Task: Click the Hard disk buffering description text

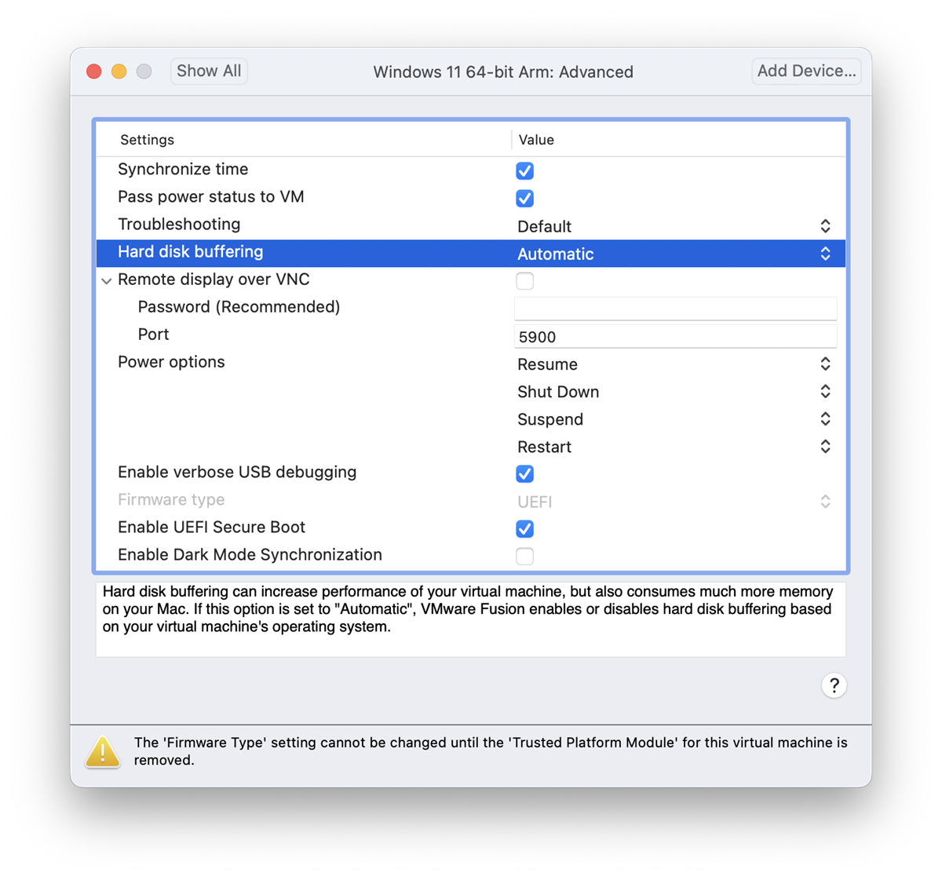Action: 467,609
